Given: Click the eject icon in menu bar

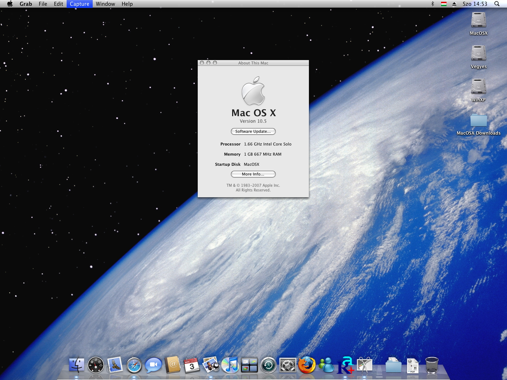Looking at the screenshot, I should pos(454,4).
